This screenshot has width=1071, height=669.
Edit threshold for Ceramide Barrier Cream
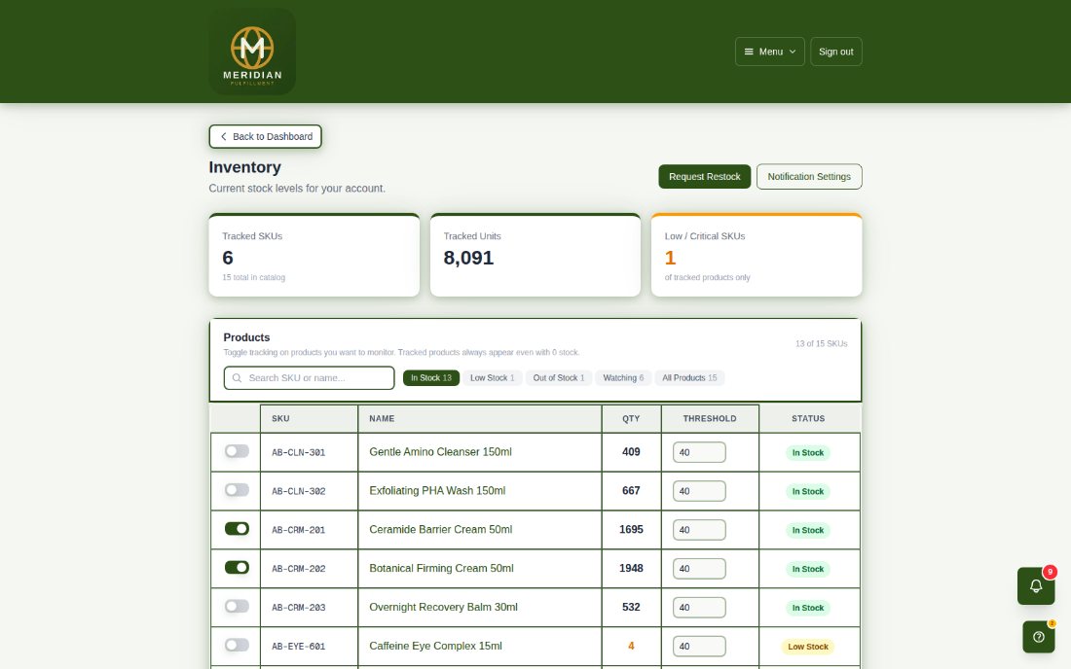coord(699,530)
